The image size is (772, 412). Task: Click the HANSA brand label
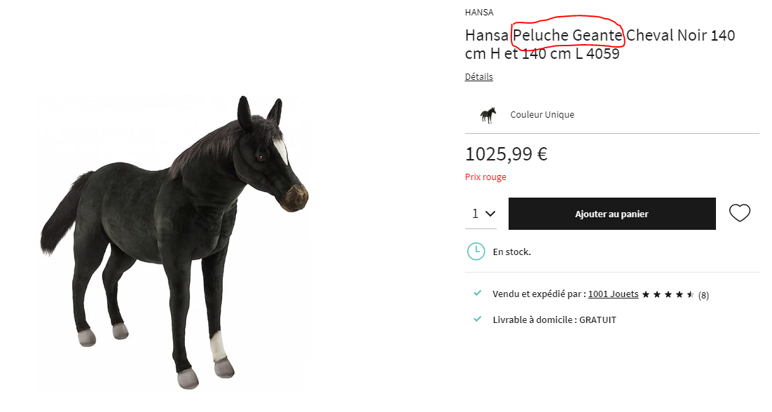[x=479, y=13]
